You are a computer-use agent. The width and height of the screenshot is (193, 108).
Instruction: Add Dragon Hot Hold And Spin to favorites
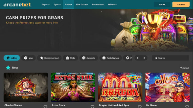140,106
